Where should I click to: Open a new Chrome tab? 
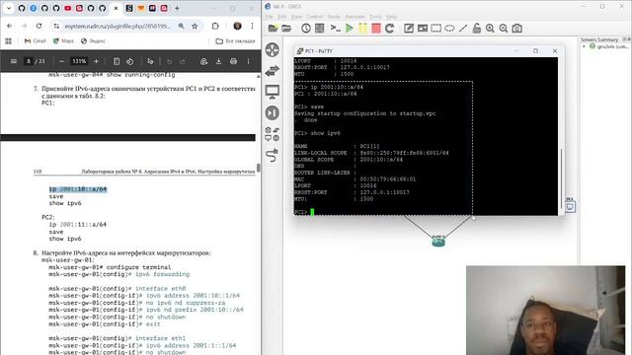point(177,8)
